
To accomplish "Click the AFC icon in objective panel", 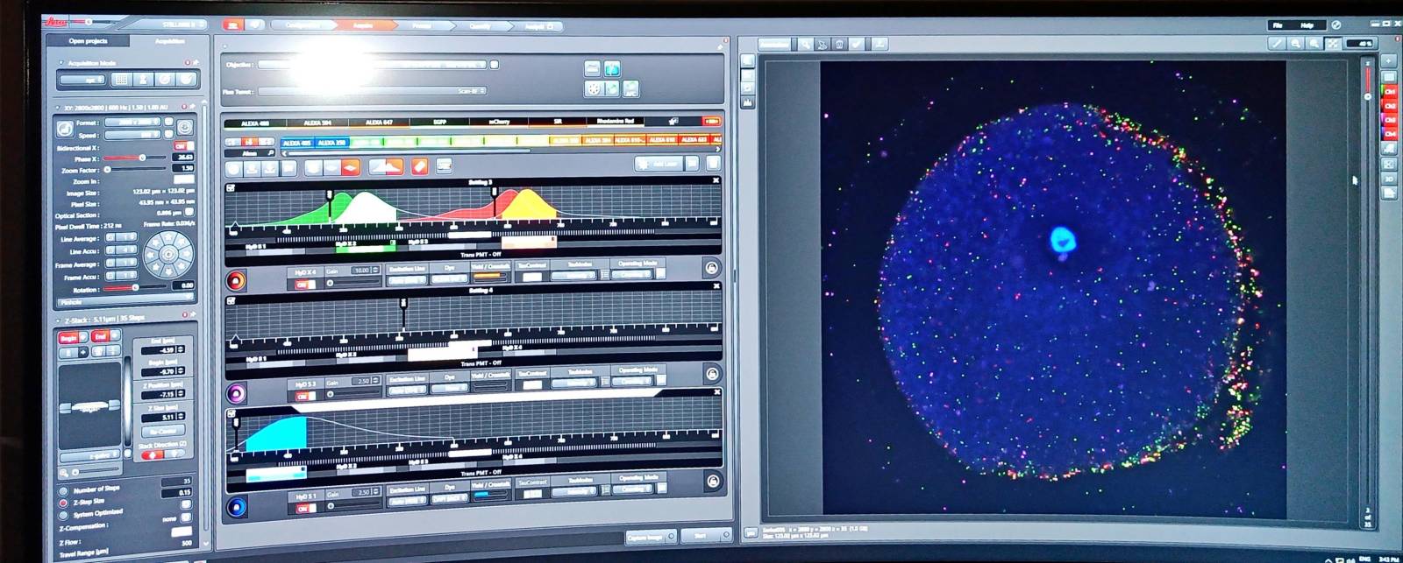I will [630, 88].
